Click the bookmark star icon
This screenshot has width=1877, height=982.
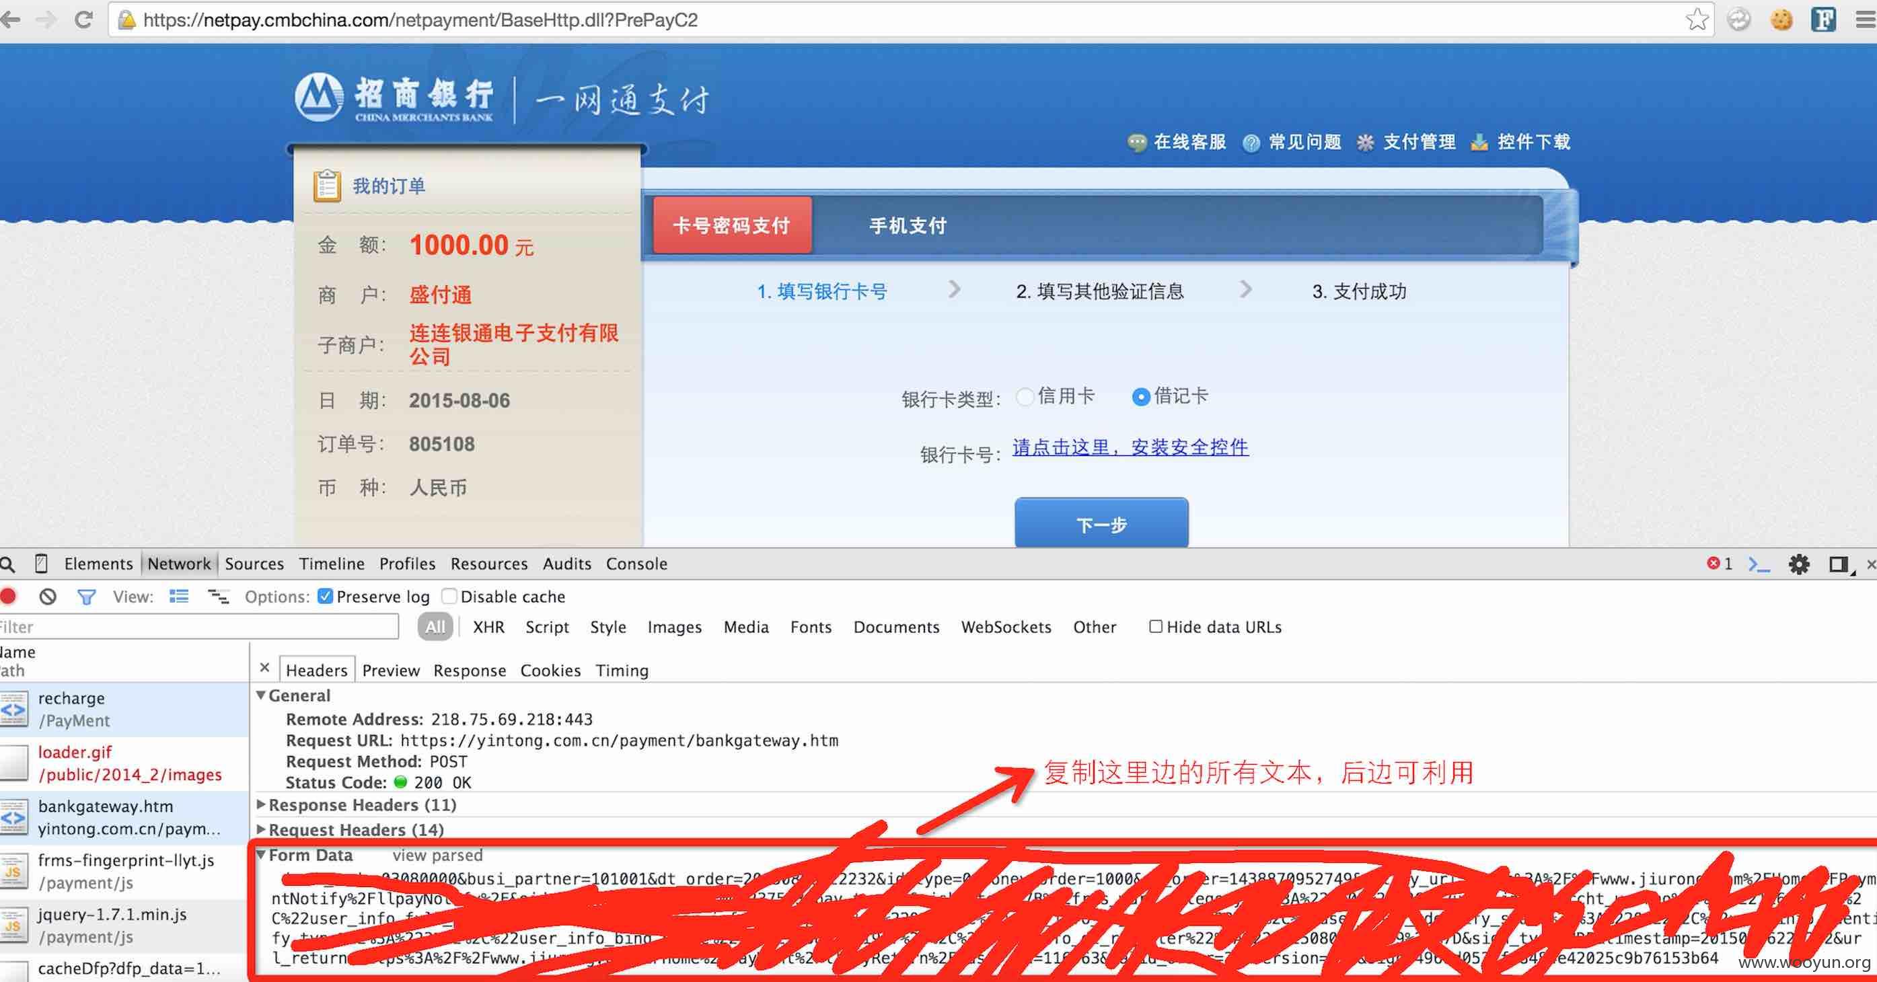(1697, 20)
